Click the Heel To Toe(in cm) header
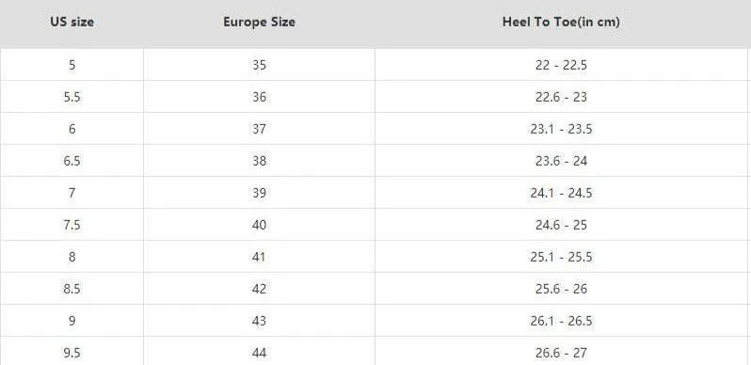The height and width of the screenshot is (365, 751). pos(561,22)
